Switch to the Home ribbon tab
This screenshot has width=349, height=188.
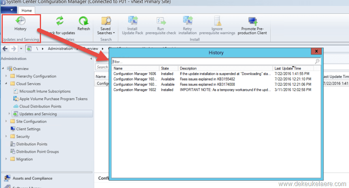26,11
